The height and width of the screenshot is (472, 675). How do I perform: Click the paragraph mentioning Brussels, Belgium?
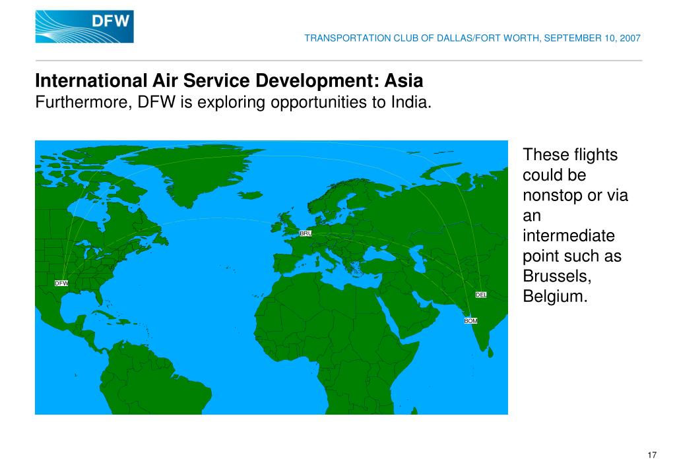(575, 225)
